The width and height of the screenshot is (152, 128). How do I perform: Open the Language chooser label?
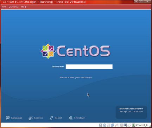click(x=17, y=118)
